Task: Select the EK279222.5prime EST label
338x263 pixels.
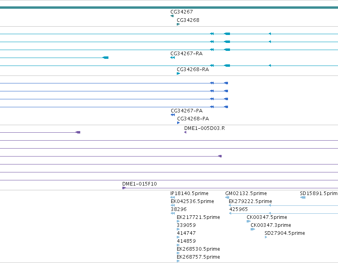Action: [x=250, y=201]
